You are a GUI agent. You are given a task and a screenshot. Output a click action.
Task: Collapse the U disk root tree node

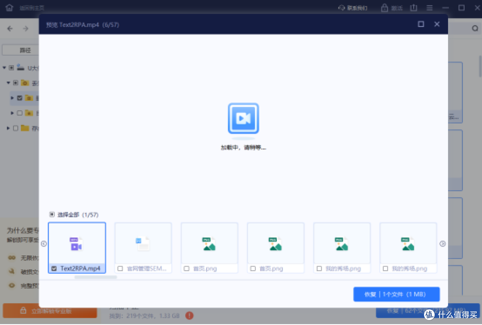pos(4,68)
